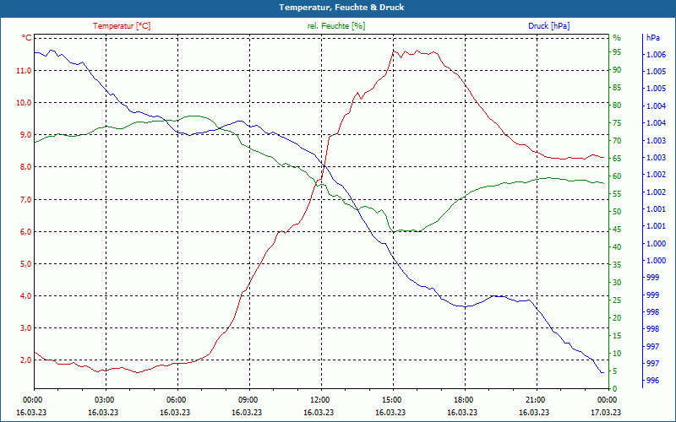Click the "12:00" time axis label
This screenshot has height=422, width=676.
click(319, 399)
